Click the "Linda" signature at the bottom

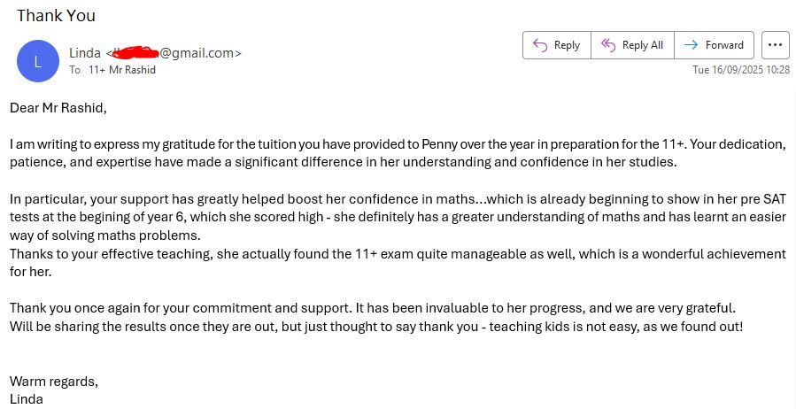pos(27,399)
